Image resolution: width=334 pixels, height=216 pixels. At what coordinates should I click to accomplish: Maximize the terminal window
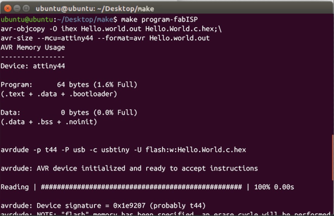click(x=26, y=8)
